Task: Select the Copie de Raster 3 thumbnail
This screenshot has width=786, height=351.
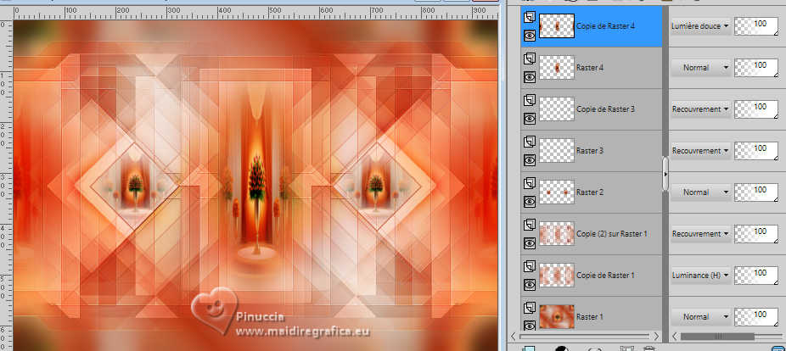Action: pos(557,109)
